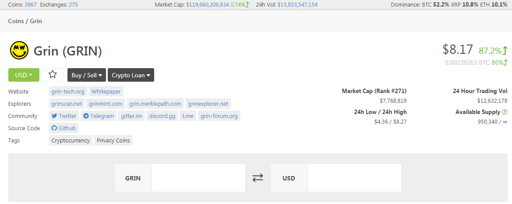Open grinexplorer.net explorer link
This screenshot has width=512, height=204.
tap(208, 104)
